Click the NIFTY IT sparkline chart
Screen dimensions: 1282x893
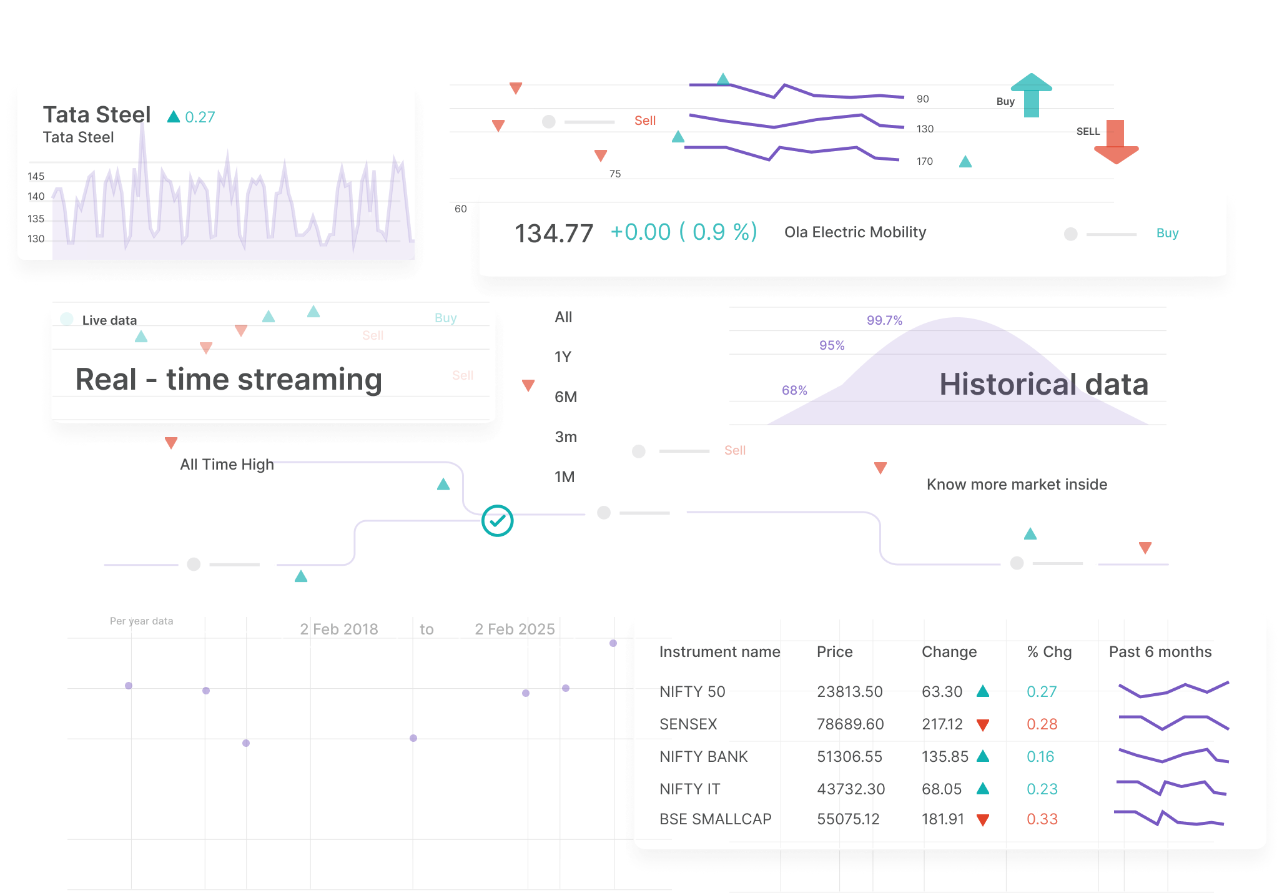pyautogui.click(x=1171, y=787)
